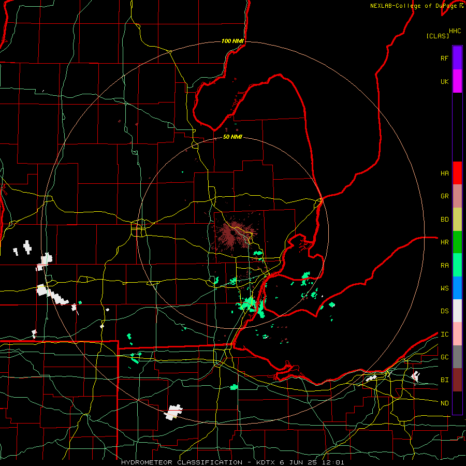Click the IC legend label
This screenshot has width=466, height=466.
(x=444, y=334)
